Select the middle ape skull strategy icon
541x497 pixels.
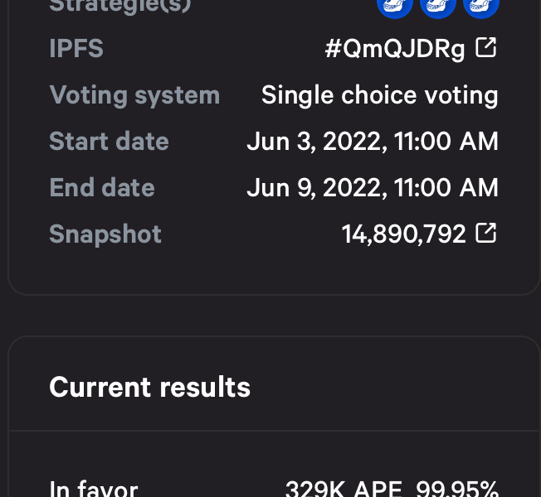pyautogui.click(x=438, y=7)
